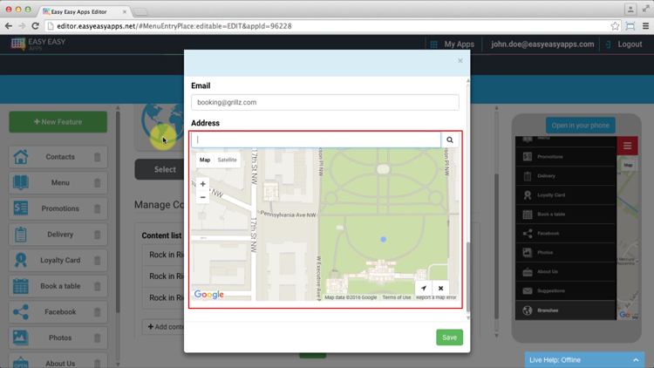
Task: Delete the Loyalty Card feature via trash icon
Action: click(97, 261)
